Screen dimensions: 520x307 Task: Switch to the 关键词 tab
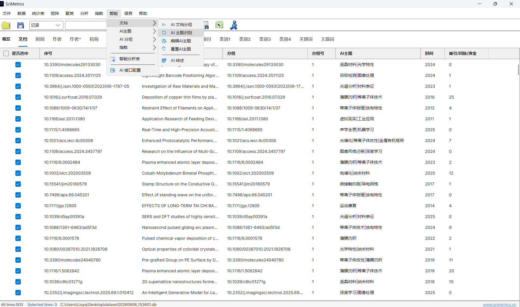click(x=306, y=39)
